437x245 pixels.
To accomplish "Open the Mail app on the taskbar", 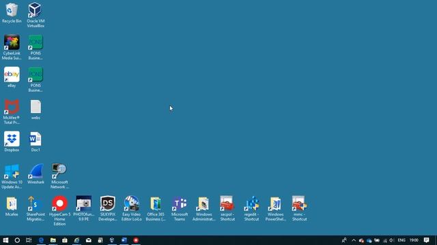I will point(89,240).
